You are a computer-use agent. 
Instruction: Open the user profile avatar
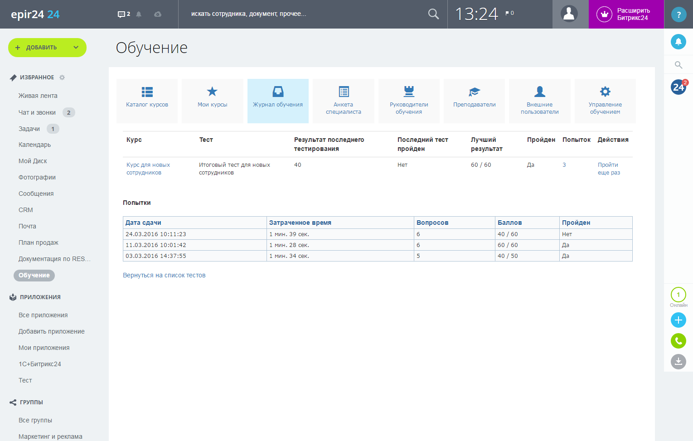(569, 14)
